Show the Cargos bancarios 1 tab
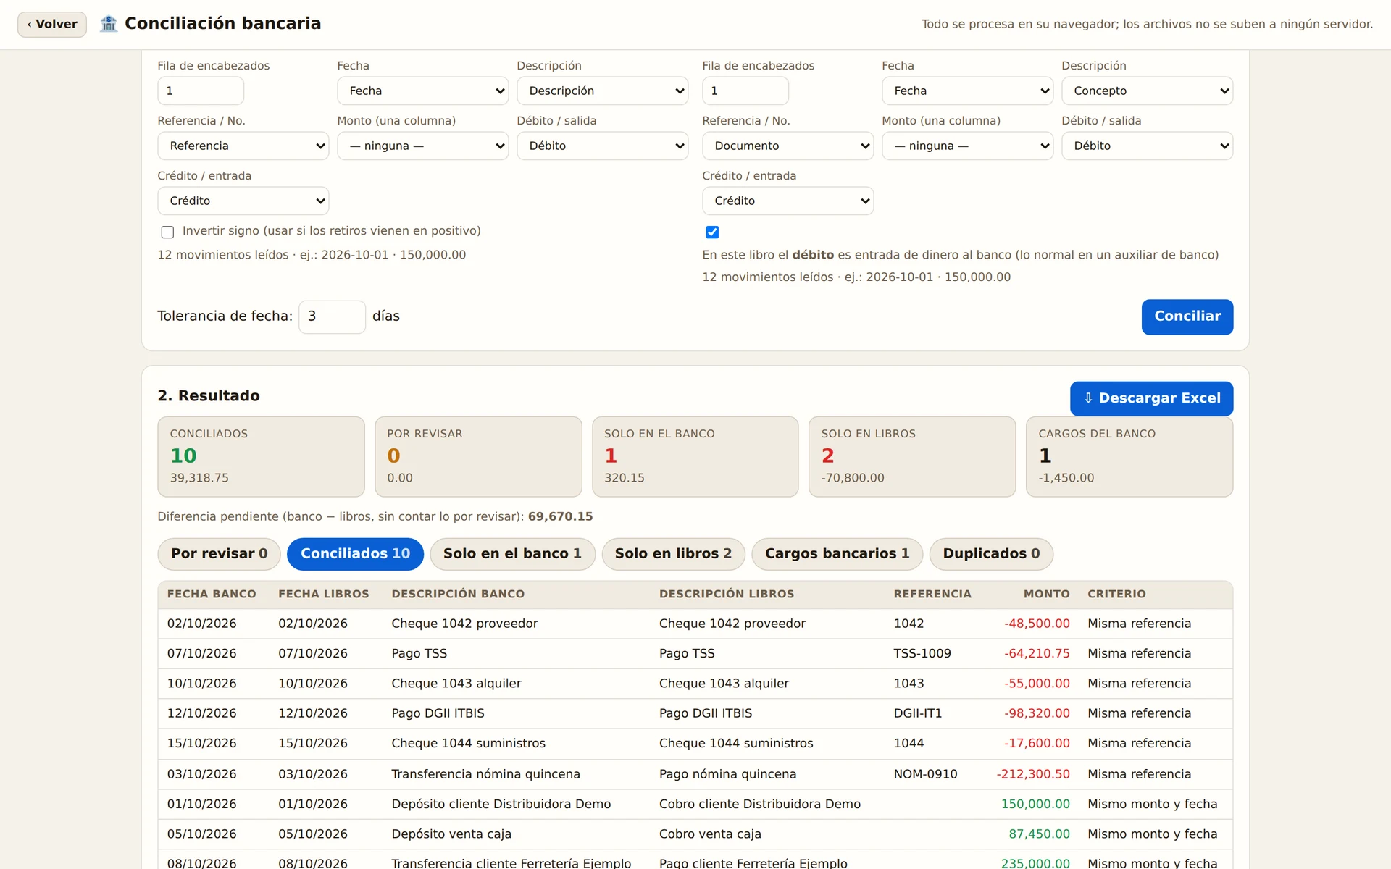Viewport: 1391px width, 869px height. [837, 554]
